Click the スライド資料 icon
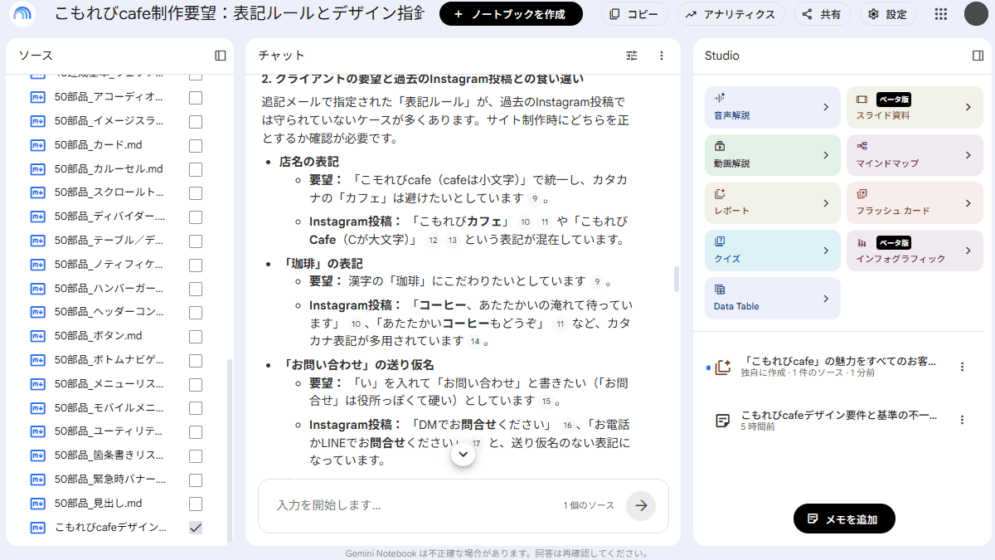 (862, 99)
